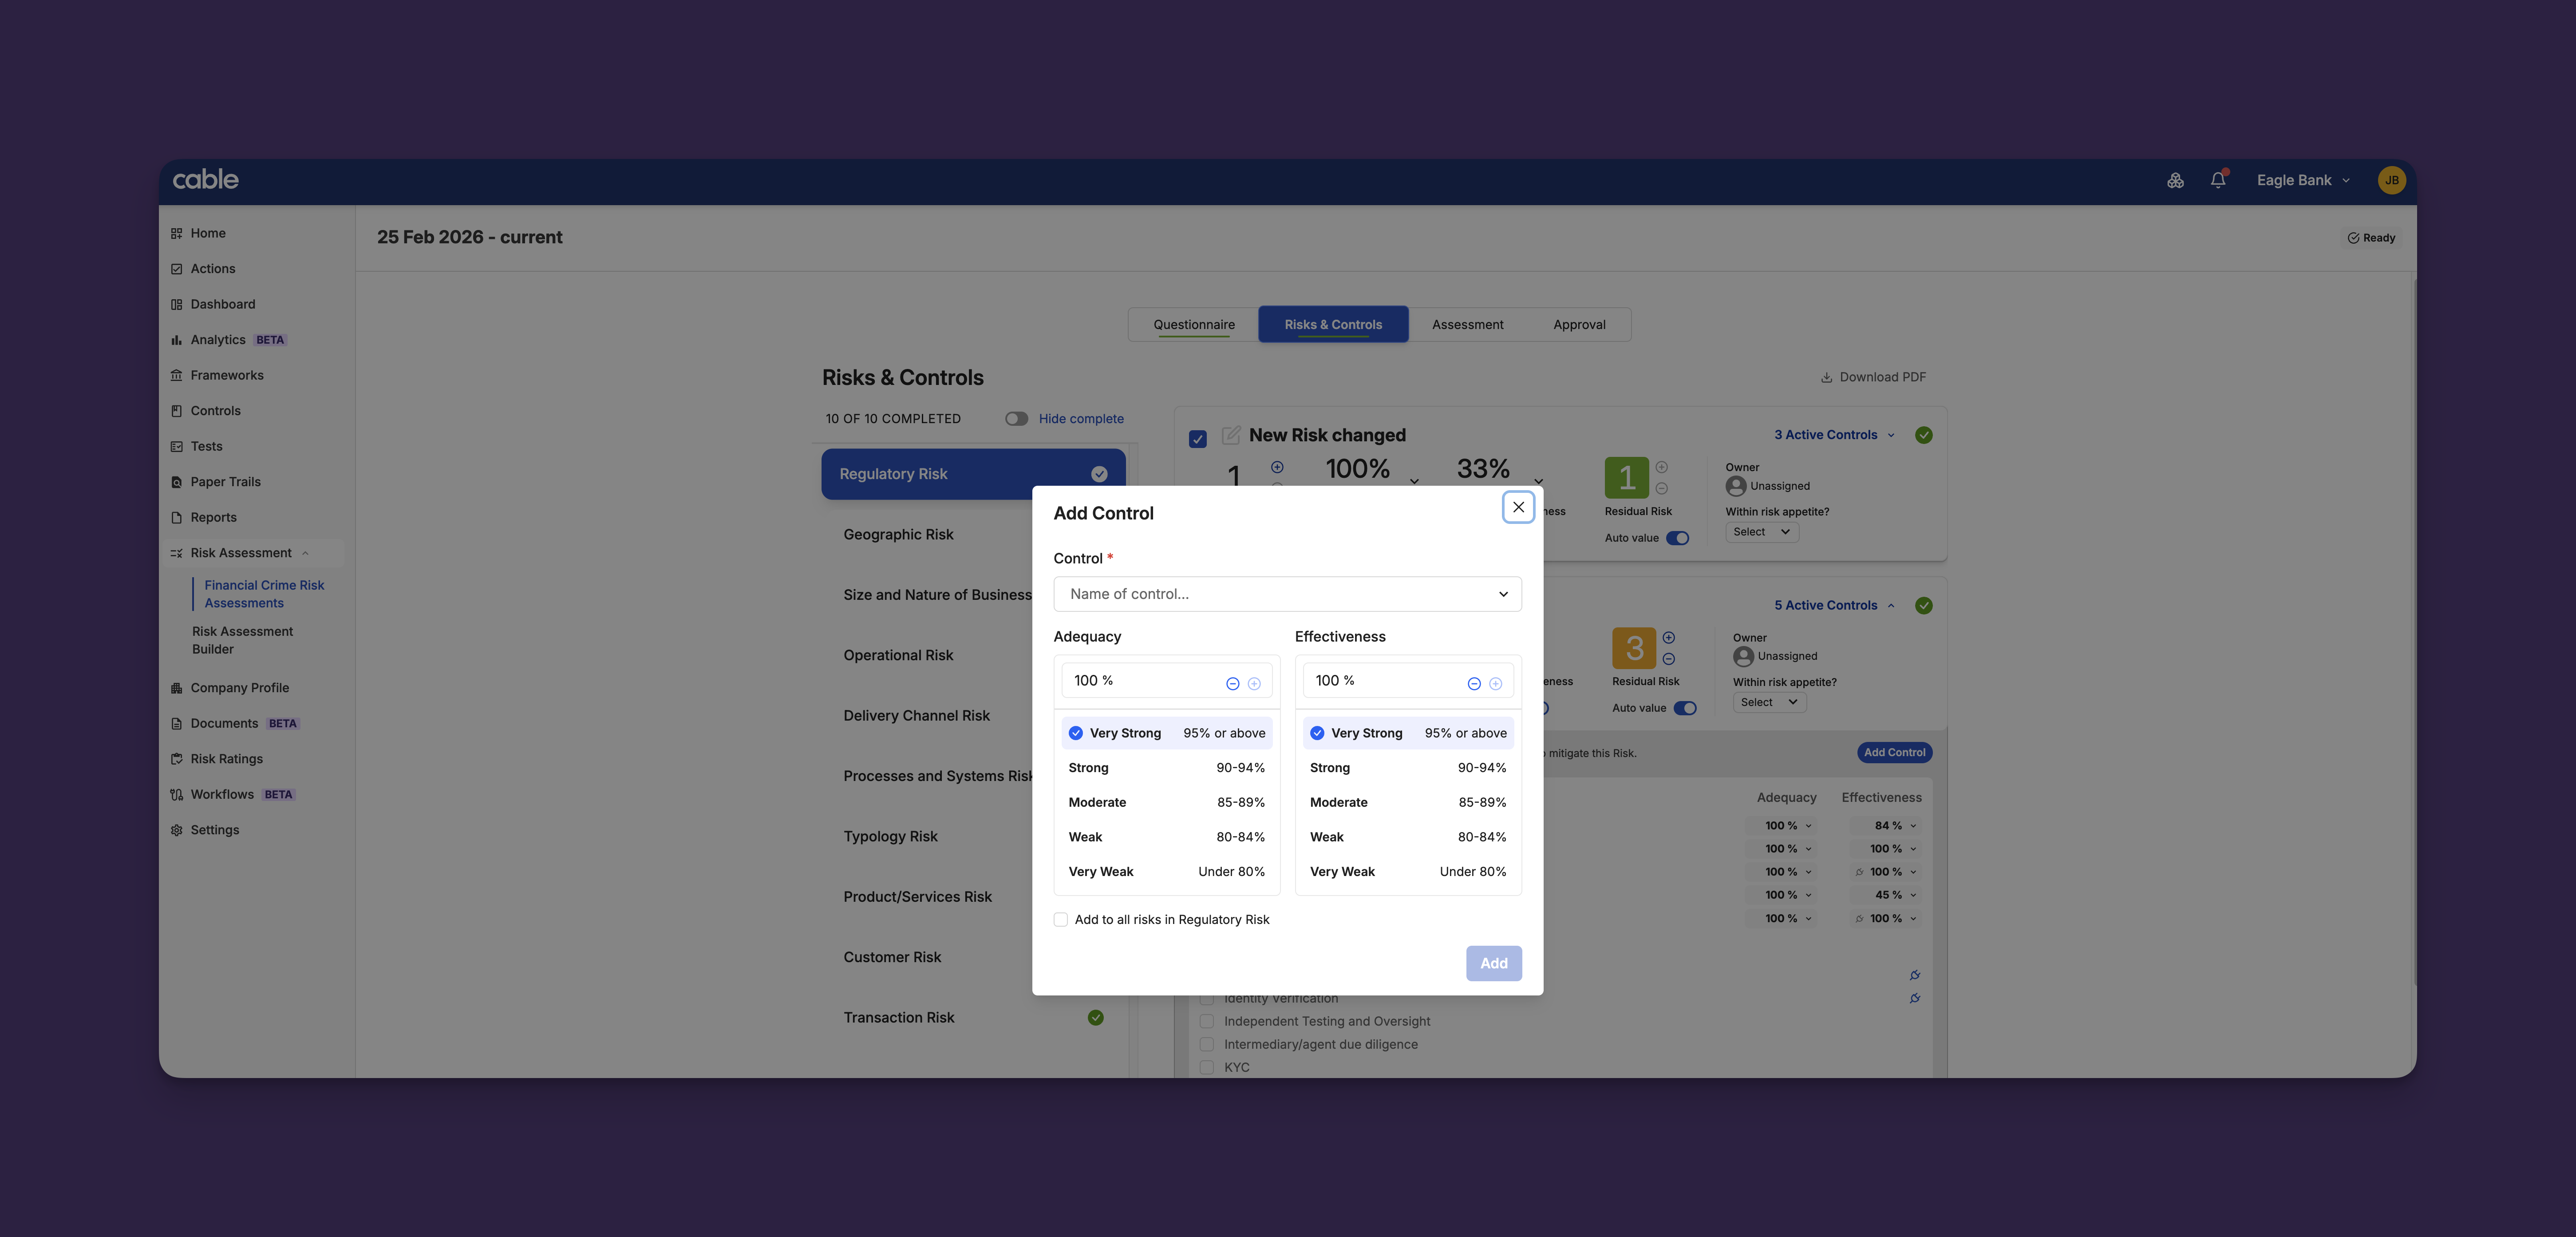Switch to the Questionnaire tab
This screenshot has width=2576, height=1237.
[1194, 325]
